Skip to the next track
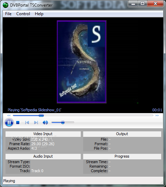The width and height of the screenshot is (166, 187). pyautogui.click(x=36, y=122)
